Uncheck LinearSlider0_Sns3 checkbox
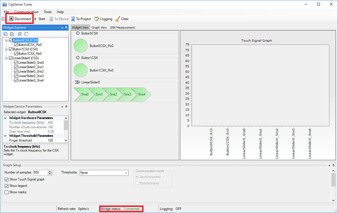This screenshot has height=213, width=338. [16, 76]
